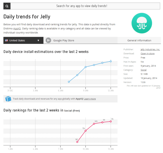163x153 pixels.
Task: Open the Jelly Industries, Inc. publisher link
Action: click(150, 49)
